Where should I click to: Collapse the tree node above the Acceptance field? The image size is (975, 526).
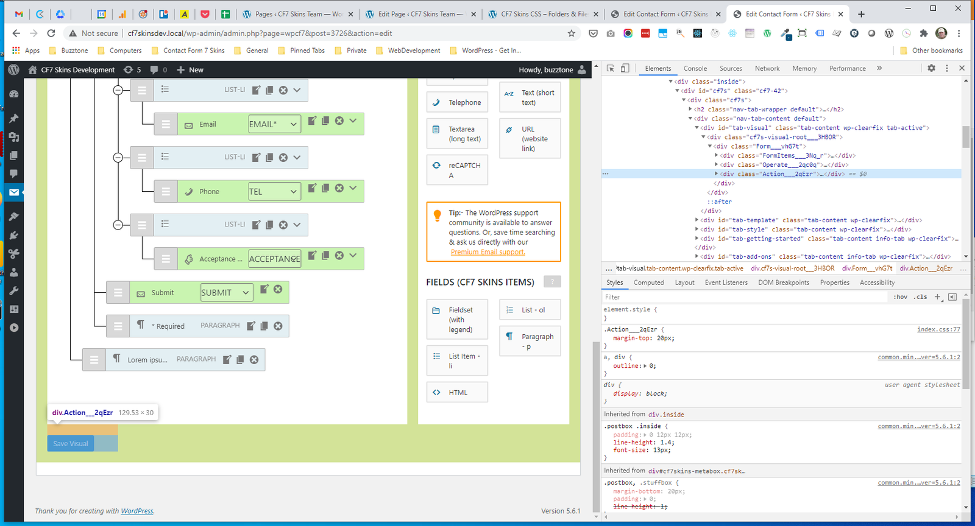(118, 225)
